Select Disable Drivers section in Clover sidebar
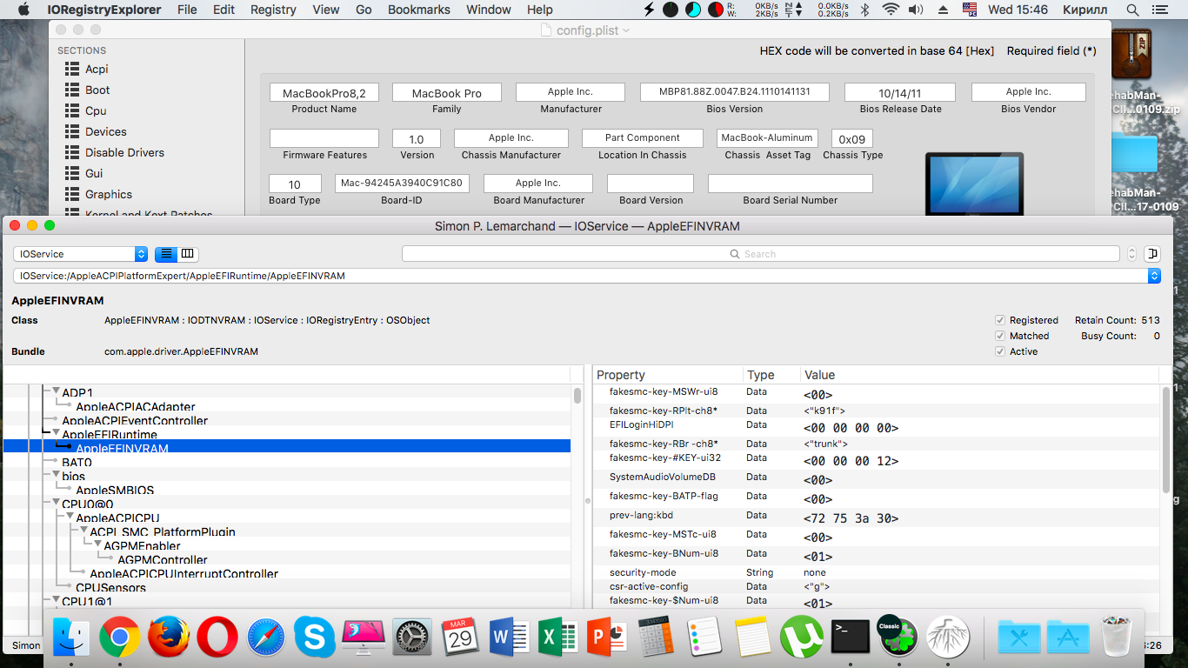1188x668 pixels. (124, 153)
